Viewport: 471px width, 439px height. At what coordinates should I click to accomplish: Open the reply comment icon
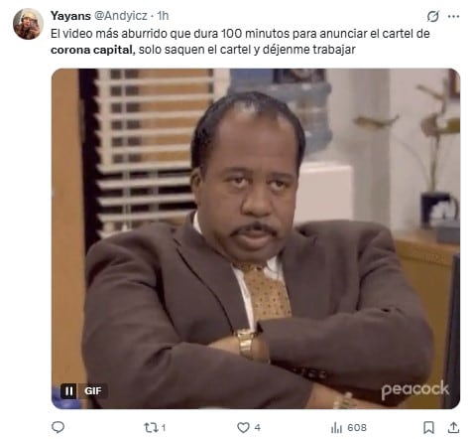(59, 427)
